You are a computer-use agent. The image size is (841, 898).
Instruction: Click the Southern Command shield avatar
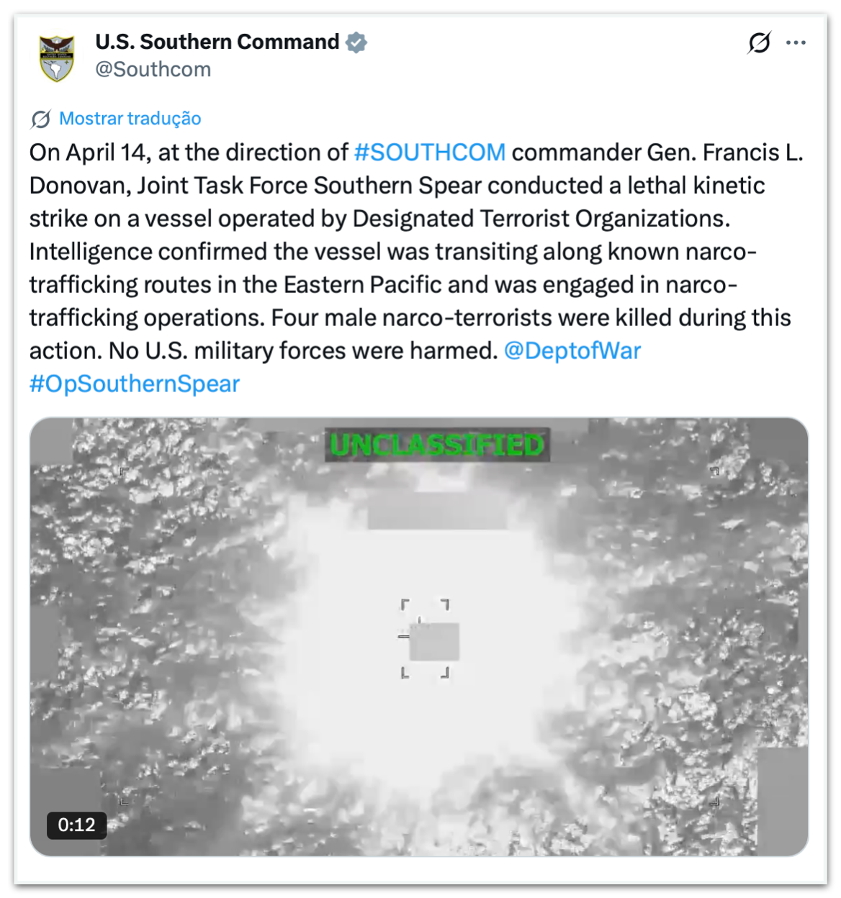[56, 57]
